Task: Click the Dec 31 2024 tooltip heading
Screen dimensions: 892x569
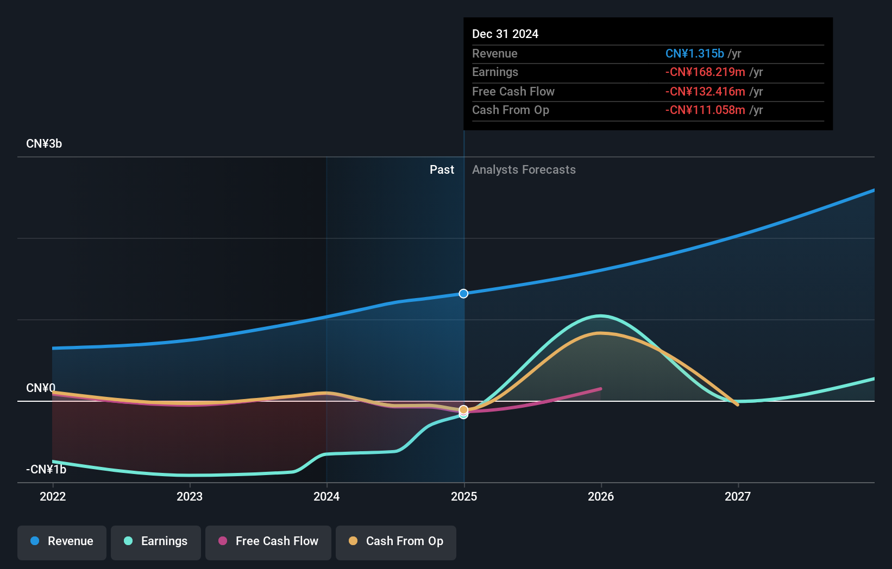Action: [505, 34]
